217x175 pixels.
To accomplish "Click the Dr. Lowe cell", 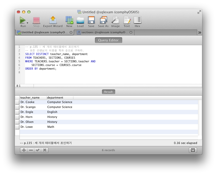I will tap(33, 127).
